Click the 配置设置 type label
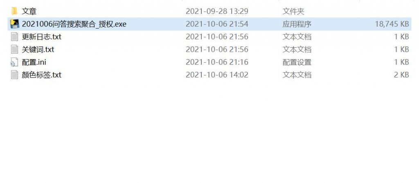This screenshot has height=183, width=419. [297, 62]
